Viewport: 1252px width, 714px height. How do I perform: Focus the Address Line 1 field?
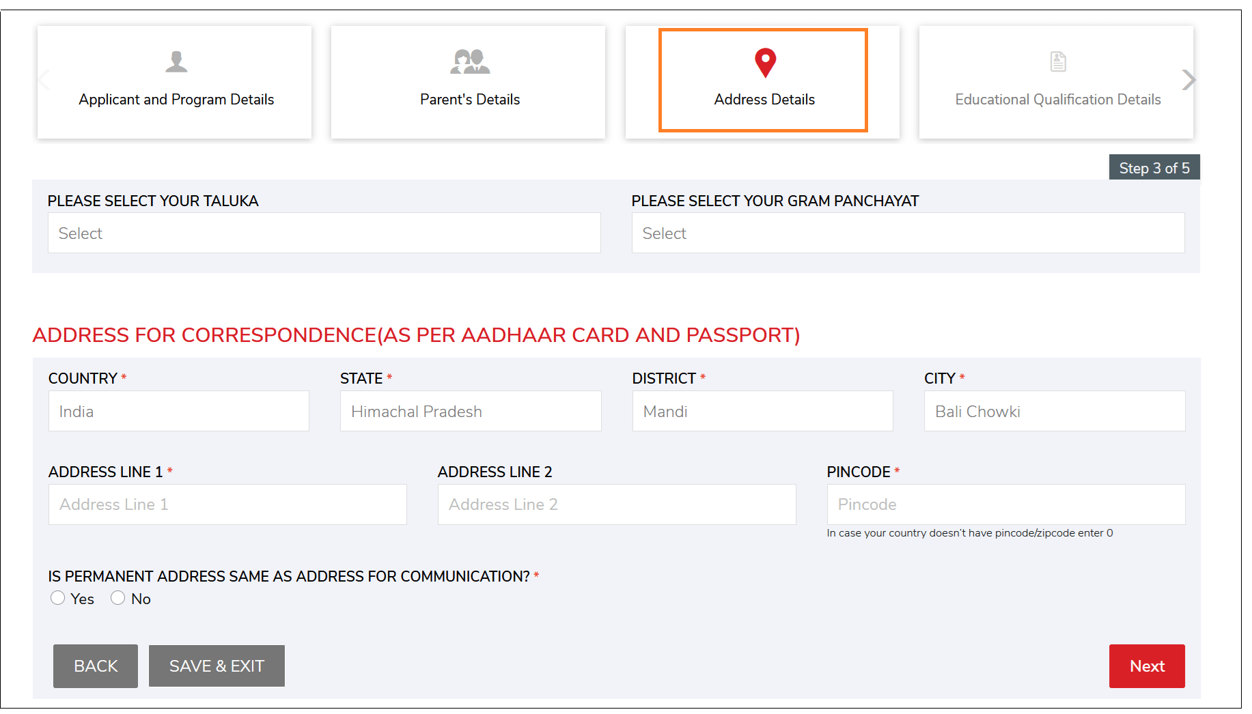[227, 504]
